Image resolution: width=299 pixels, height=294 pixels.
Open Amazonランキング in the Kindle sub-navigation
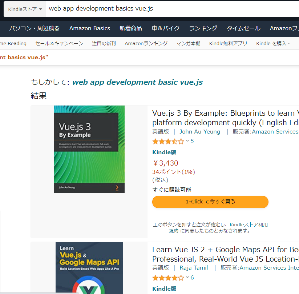click(x=146, y=44)
